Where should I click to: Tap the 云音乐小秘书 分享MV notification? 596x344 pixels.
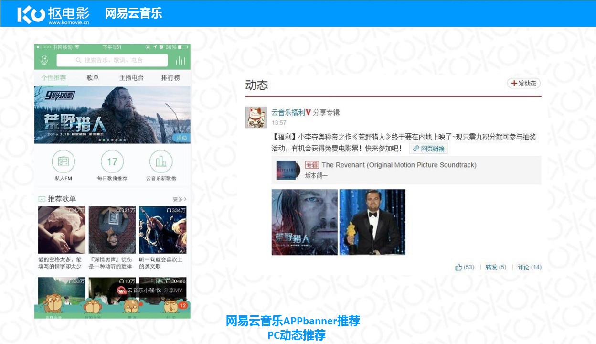(151, 290)
